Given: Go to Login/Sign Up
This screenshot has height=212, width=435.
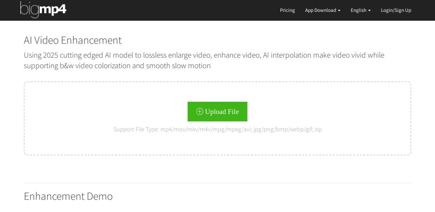Looking at the screenshot, I should pos(396,10).
